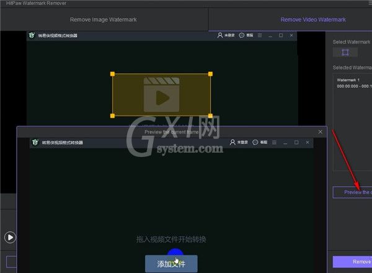Open the hamburger menu in upper video frame
This screenshot has width=372, height=273.
click(260, 35)
